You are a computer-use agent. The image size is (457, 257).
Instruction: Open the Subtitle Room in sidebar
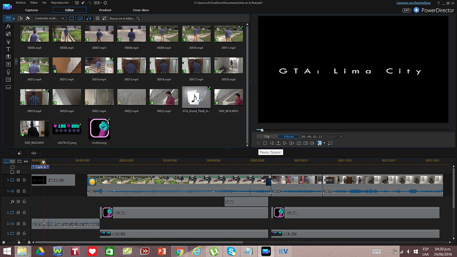coord(8,87)
